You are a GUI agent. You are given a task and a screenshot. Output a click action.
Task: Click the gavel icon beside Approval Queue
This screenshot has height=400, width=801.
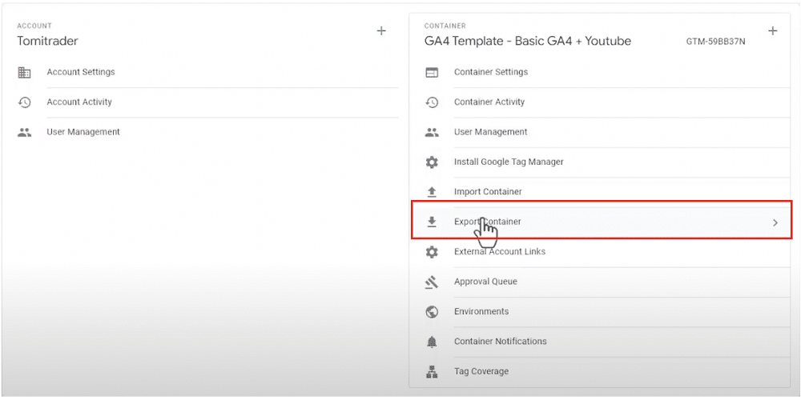(432, 282)
